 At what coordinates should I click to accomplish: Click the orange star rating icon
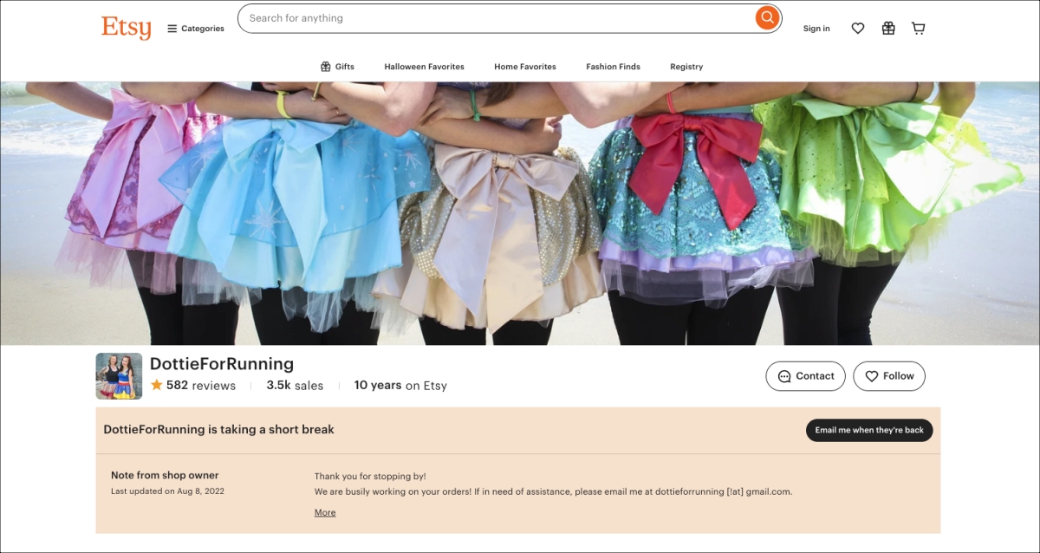point(157,385)
